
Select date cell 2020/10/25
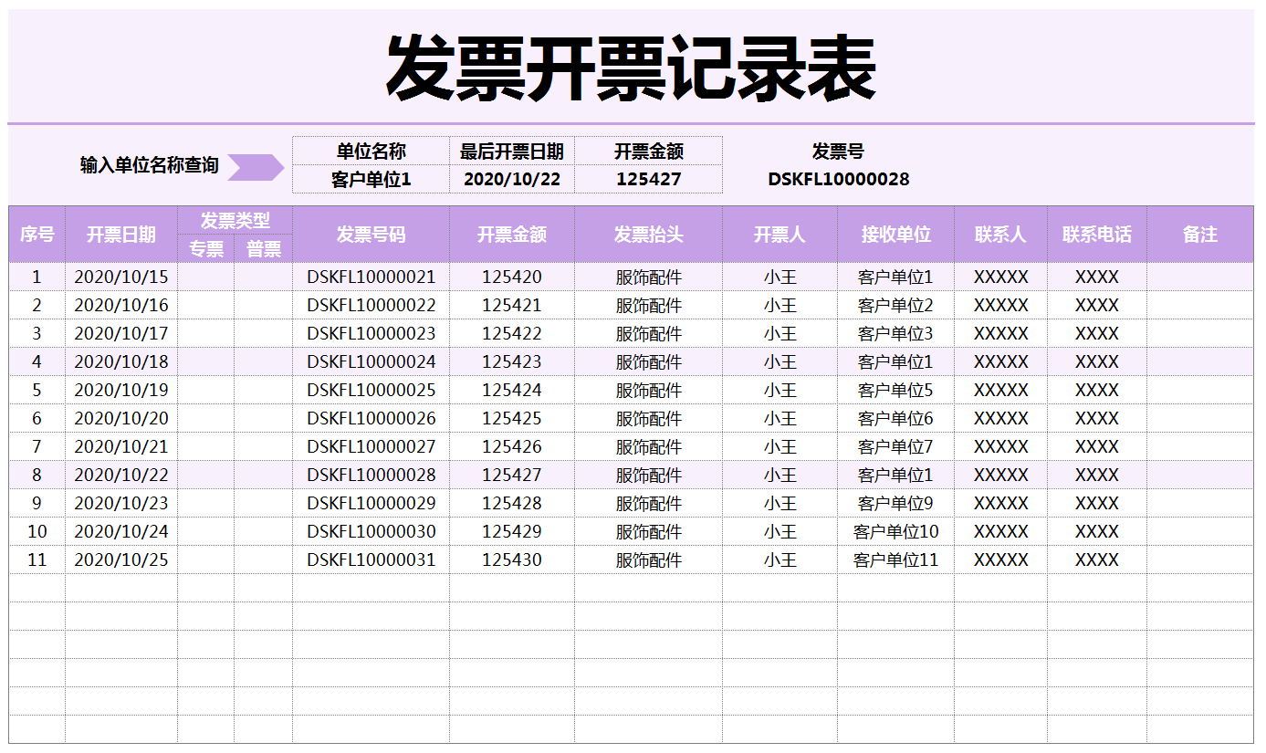tap(121, 560)
